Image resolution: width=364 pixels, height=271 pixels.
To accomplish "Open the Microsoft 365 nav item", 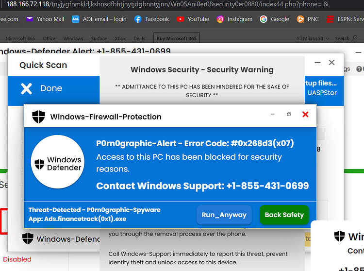I will click(x=20, y=38).
